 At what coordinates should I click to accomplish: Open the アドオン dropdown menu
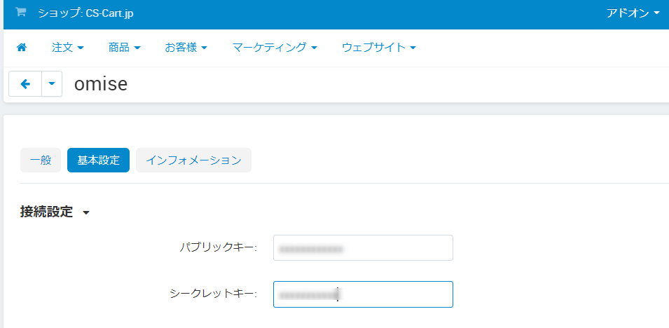[x=633, y=13]
